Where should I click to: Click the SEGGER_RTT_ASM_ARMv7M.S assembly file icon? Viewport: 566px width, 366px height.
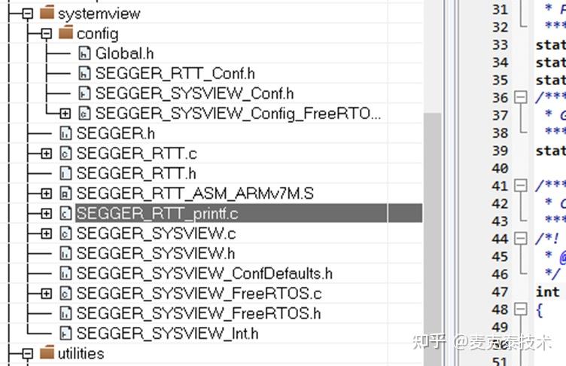[65, 194]
